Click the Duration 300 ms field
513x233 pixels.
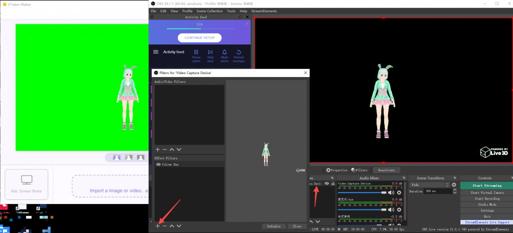pos(438,191)
